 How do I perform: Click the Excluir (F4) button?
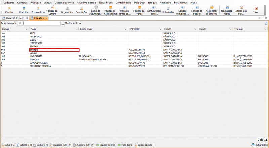[40, 145]
